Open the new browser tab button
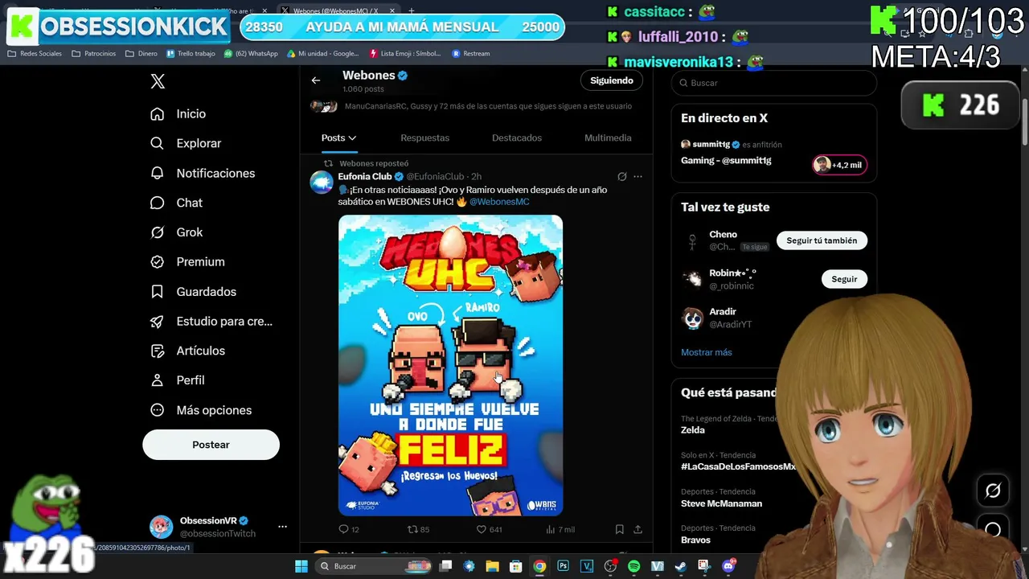This screenshot has height=579, width=1029. (412, 11)
